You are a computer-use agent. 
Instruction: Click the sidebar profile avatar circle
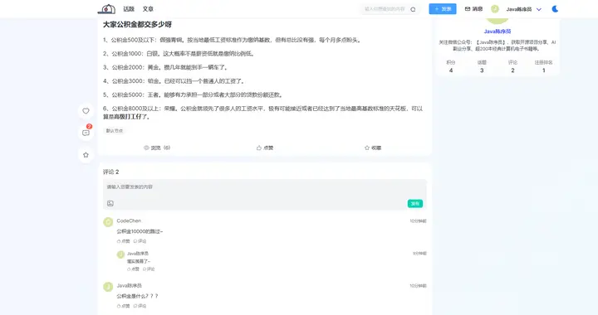click(x=498, y=21)
